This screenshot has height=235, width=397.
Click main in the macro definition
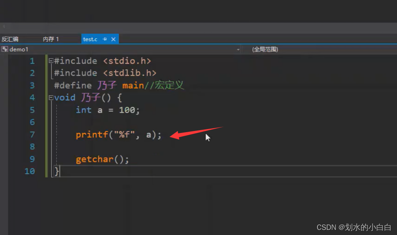pyautogui.click(x=133, y=86)
